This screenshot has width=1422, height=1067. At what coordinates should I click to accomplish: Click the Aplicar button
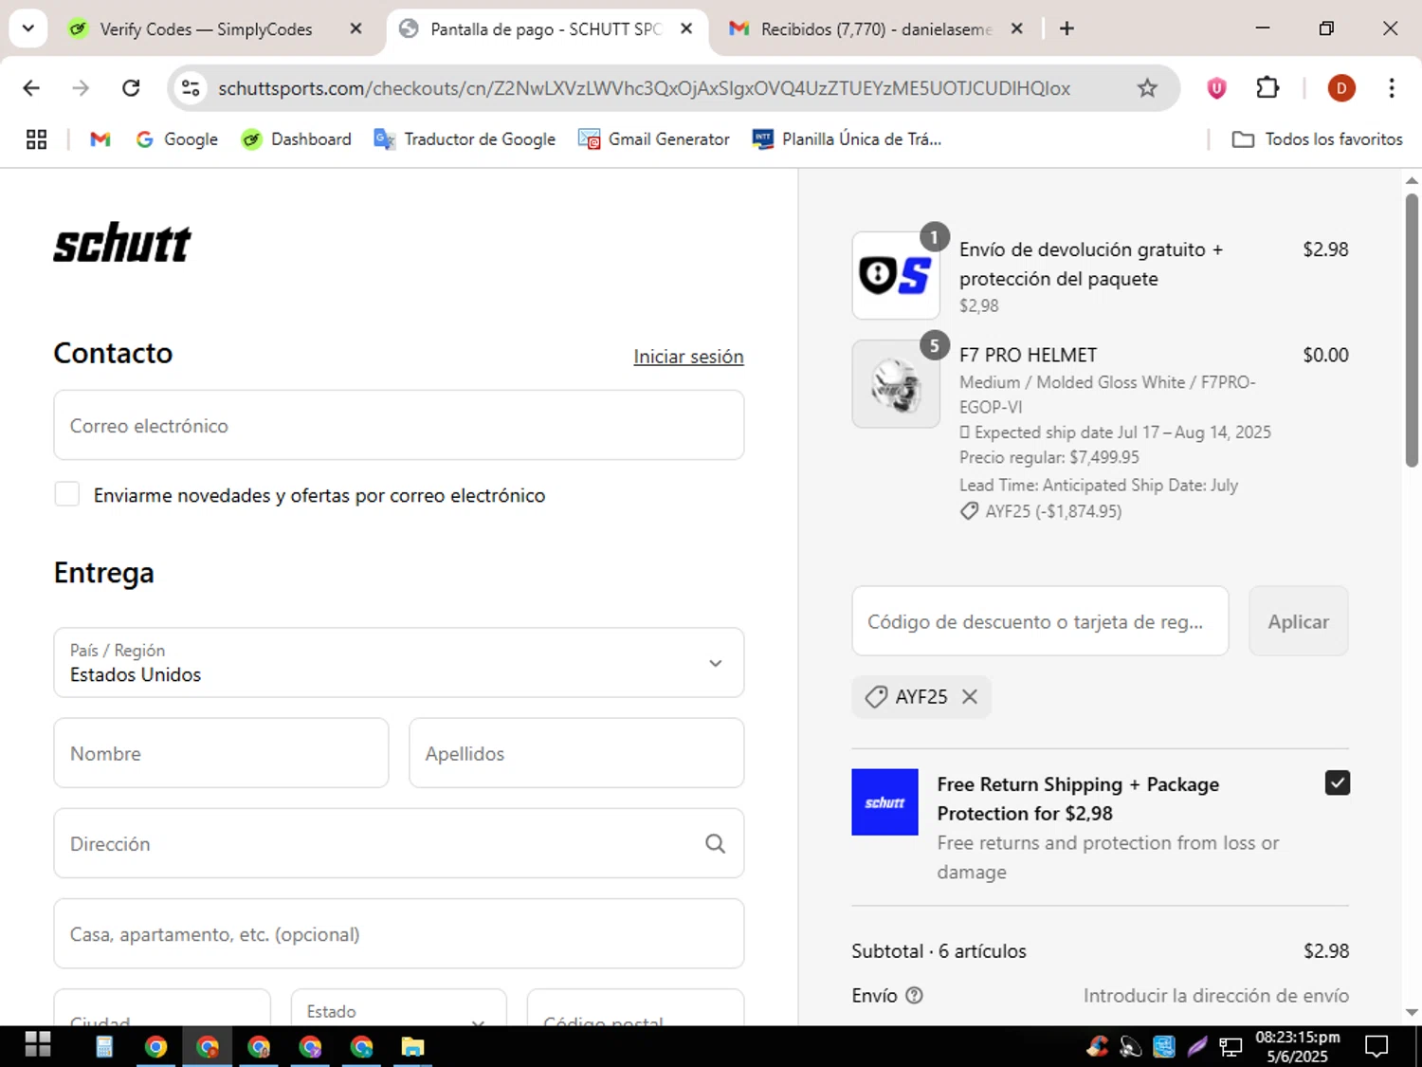(1298, 621)
